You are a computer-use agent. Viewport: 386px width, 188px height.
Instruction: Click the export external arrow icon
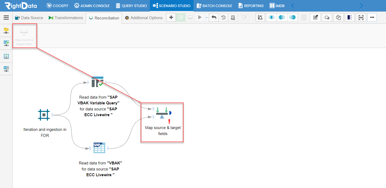click(315, 18)
